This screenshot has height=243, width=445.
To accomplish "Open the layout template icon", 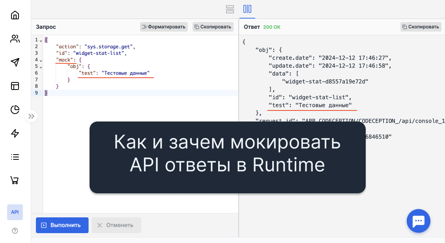I will (x=15, y=86).
